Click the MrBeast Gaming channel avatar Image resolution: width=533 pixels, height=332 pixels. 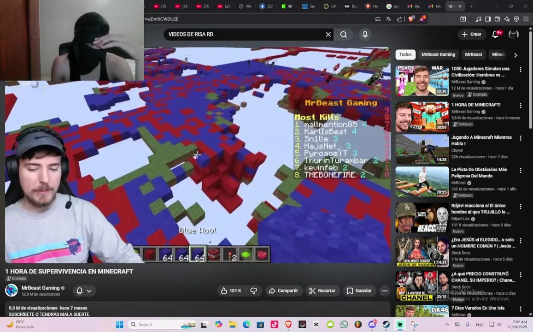pos(12,290)
